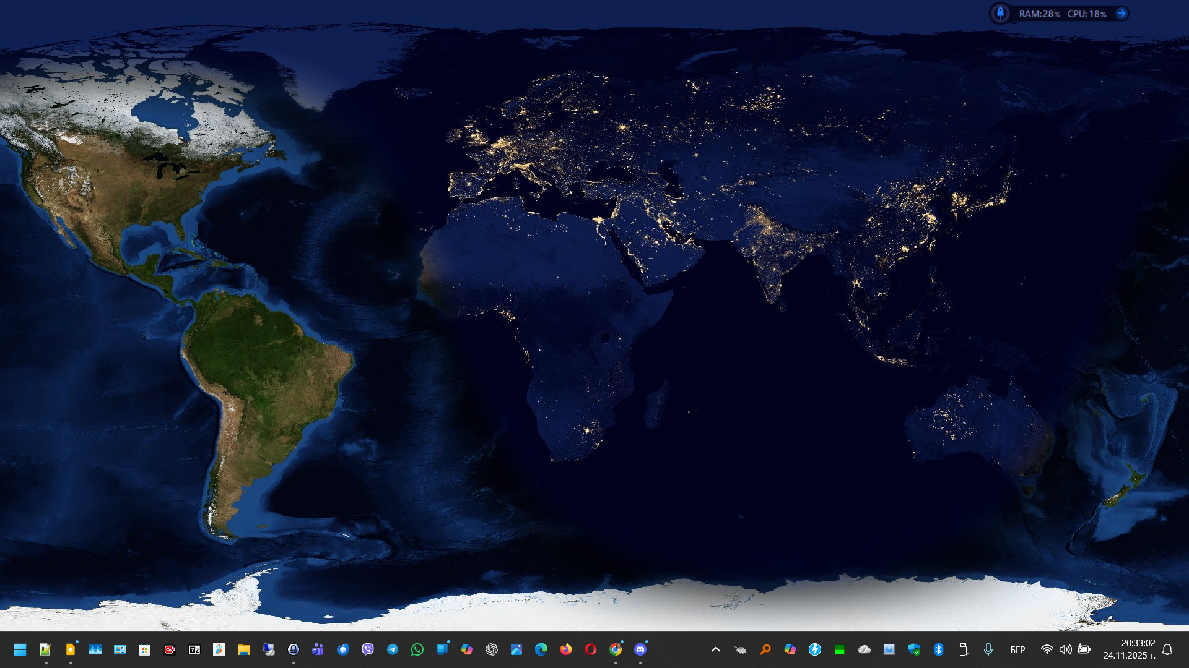Open Telegram from the taskbar
1189x668 pixels.
point(393,649)
